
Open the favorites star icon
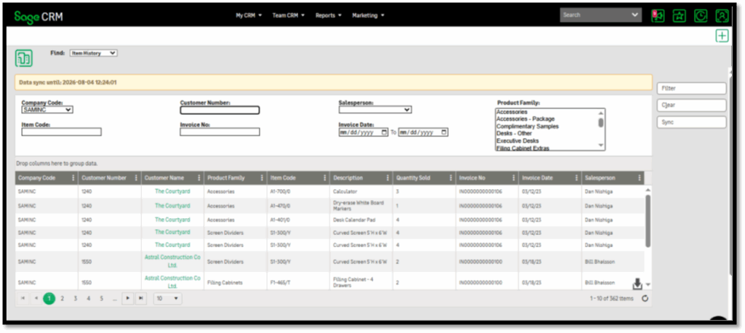click(x=680, y=16)
